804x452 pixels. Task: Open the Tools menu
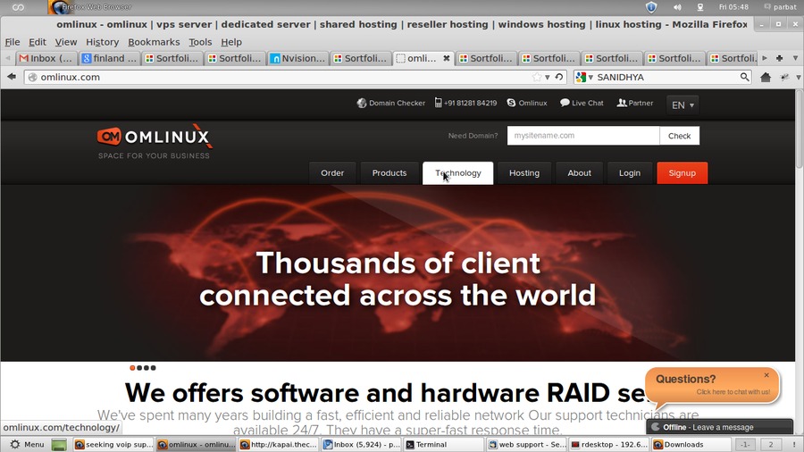pos(200,42)
